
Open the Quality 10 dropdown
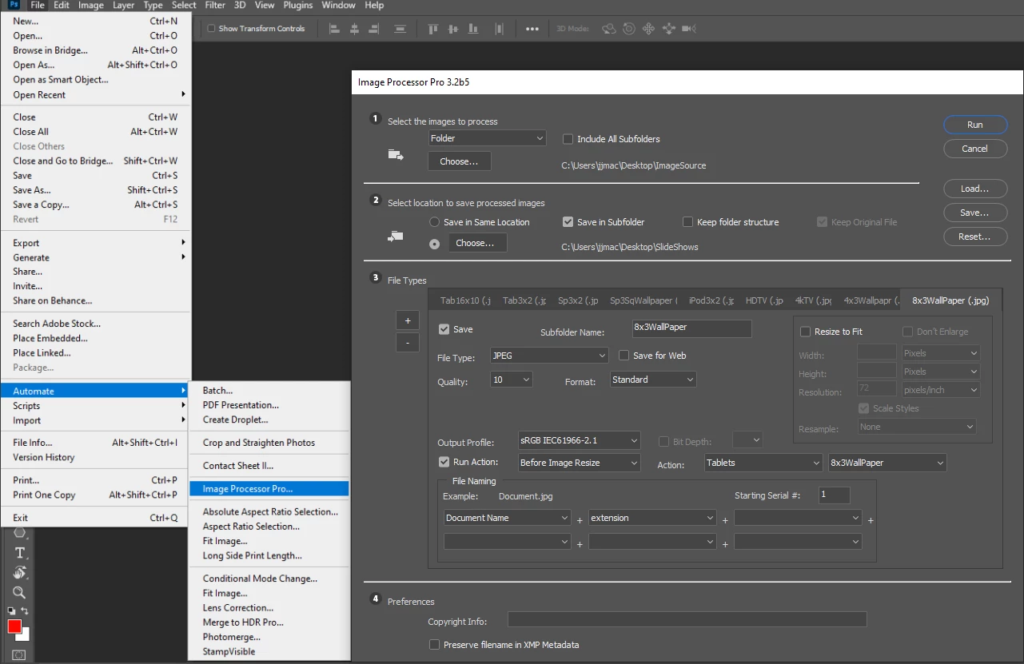pyautogui.click(x=512, y=380)
